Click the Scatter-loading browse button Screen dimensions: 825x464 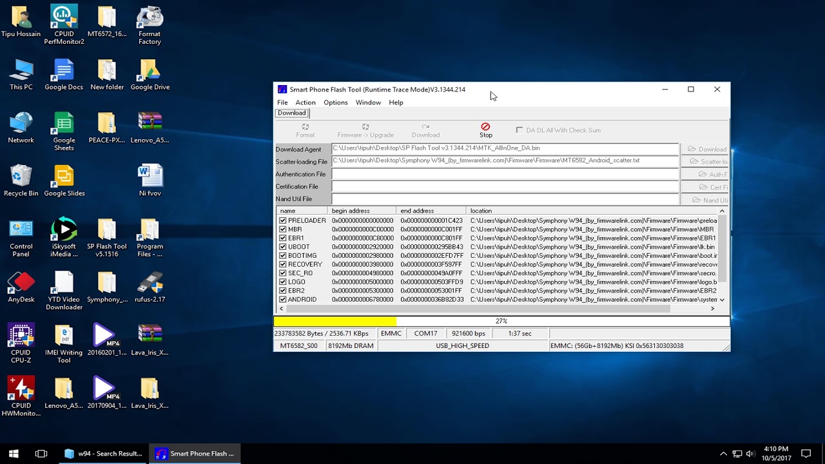pyautogui.click(x=705, y=162)
